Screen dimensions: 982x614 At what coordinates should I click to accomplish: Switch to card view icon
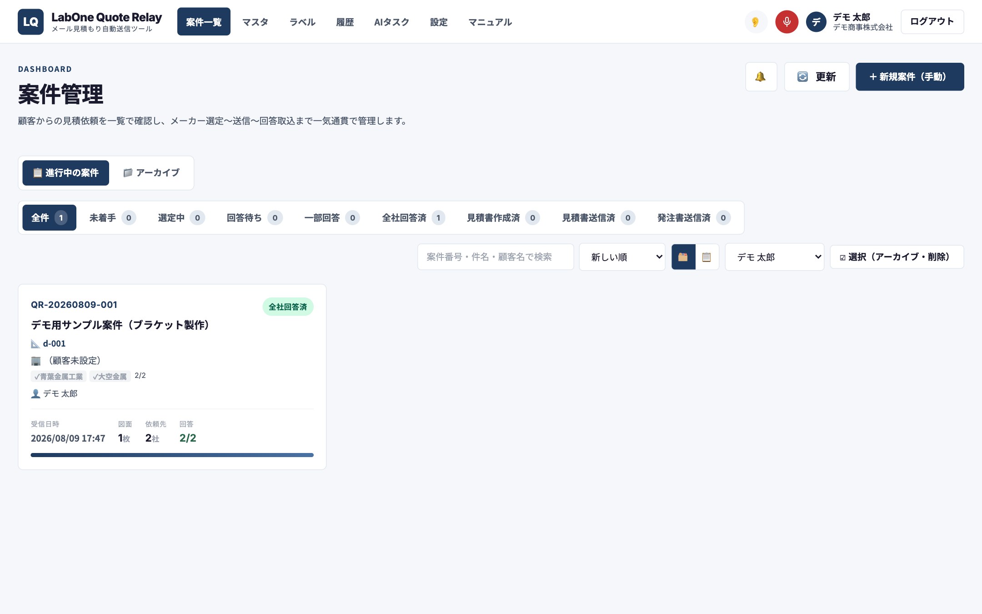(x=683, y=257)
